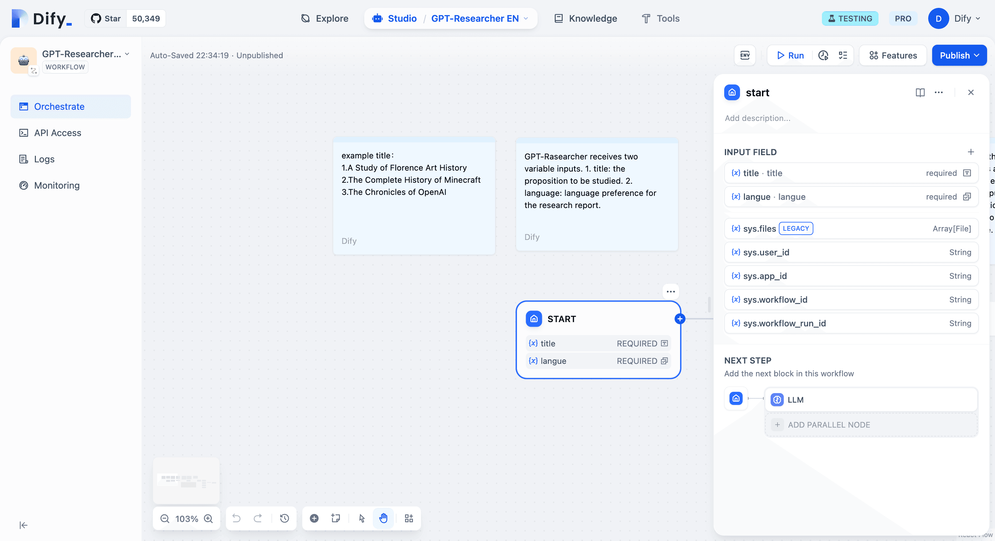Open Logs in the sidebar

(x=44, y=159)
